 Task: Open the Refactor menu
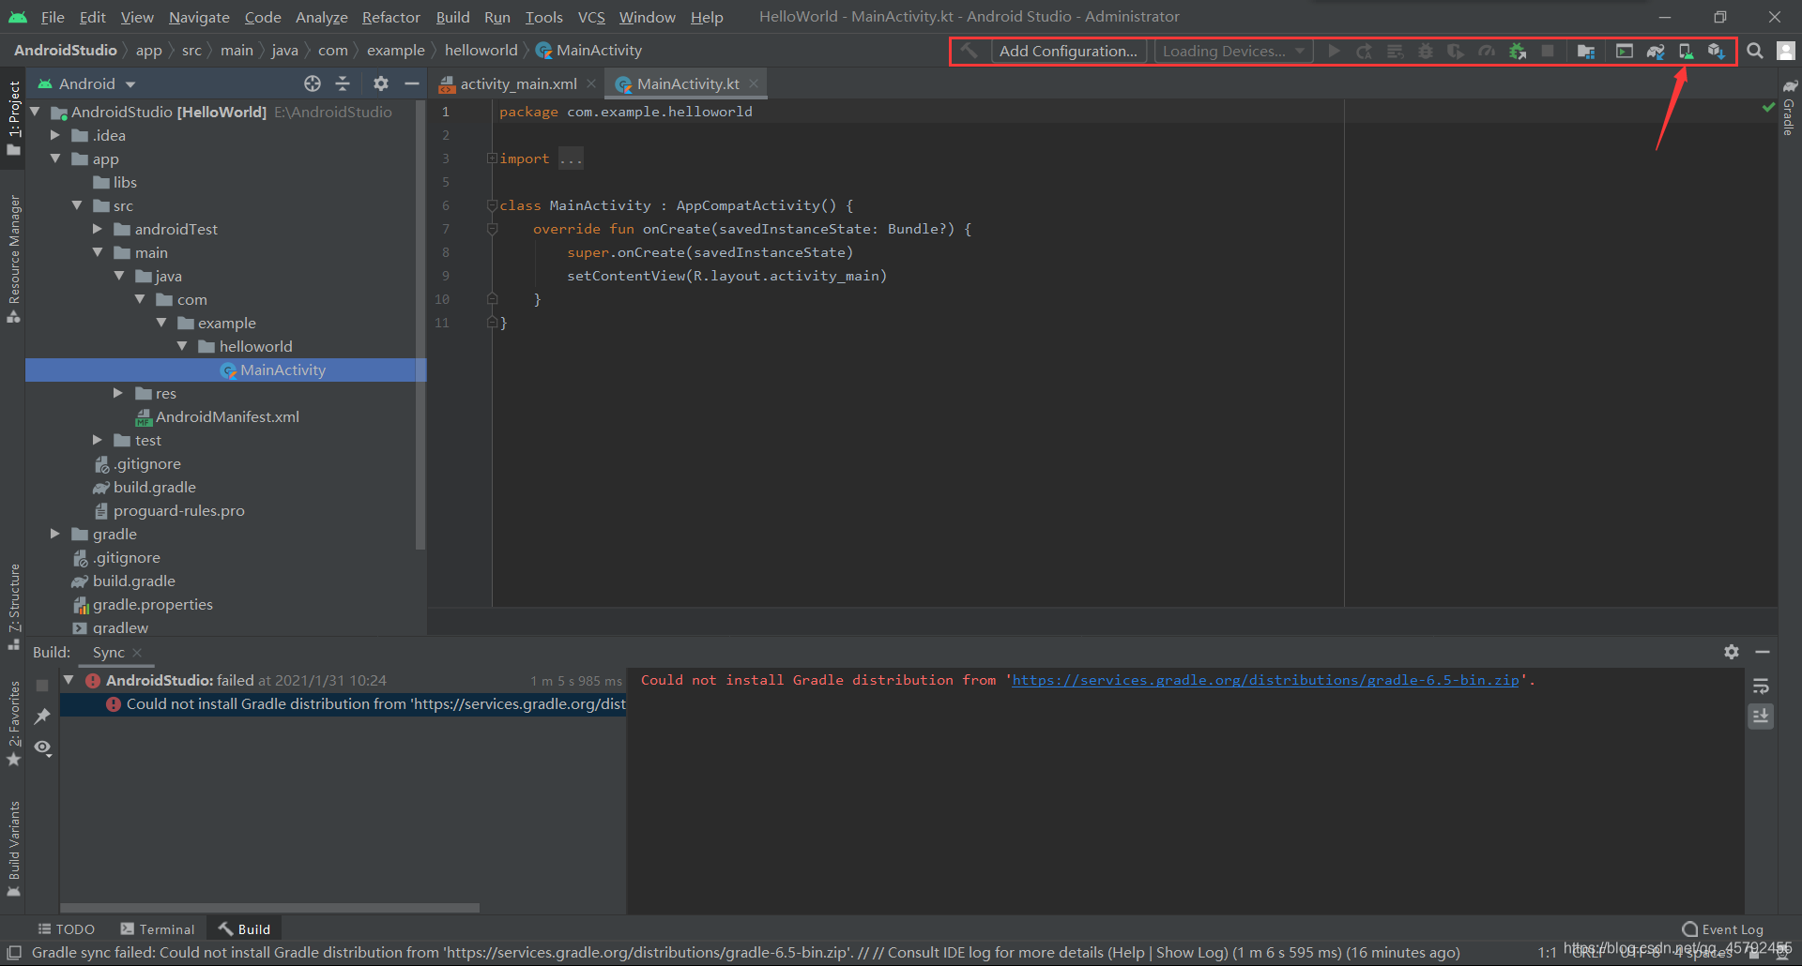pyautogui.click(x=390, y=17)
